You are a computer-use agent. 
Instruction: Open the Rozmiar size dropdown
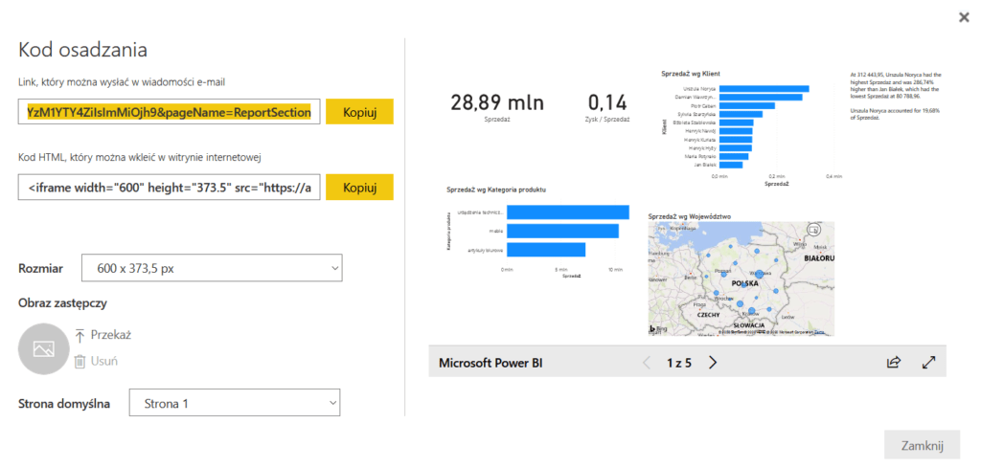click(212, 269)
